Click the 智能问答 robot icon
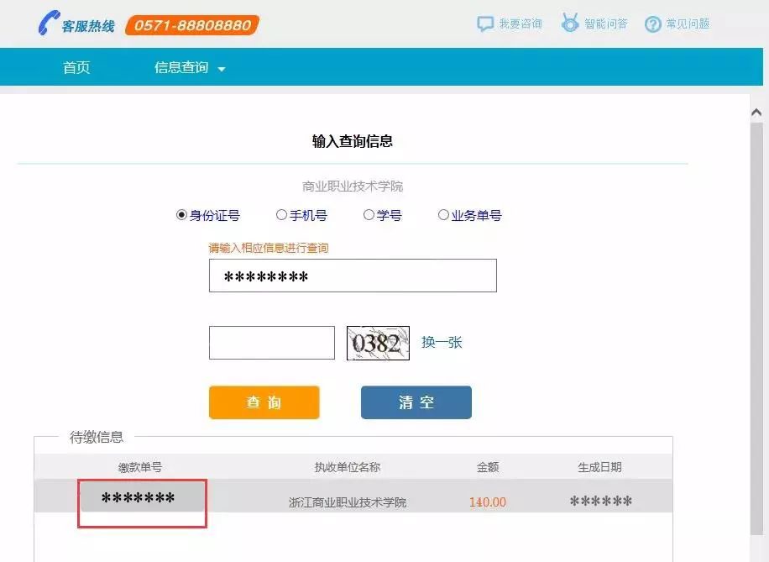 (x=570, y=24)
